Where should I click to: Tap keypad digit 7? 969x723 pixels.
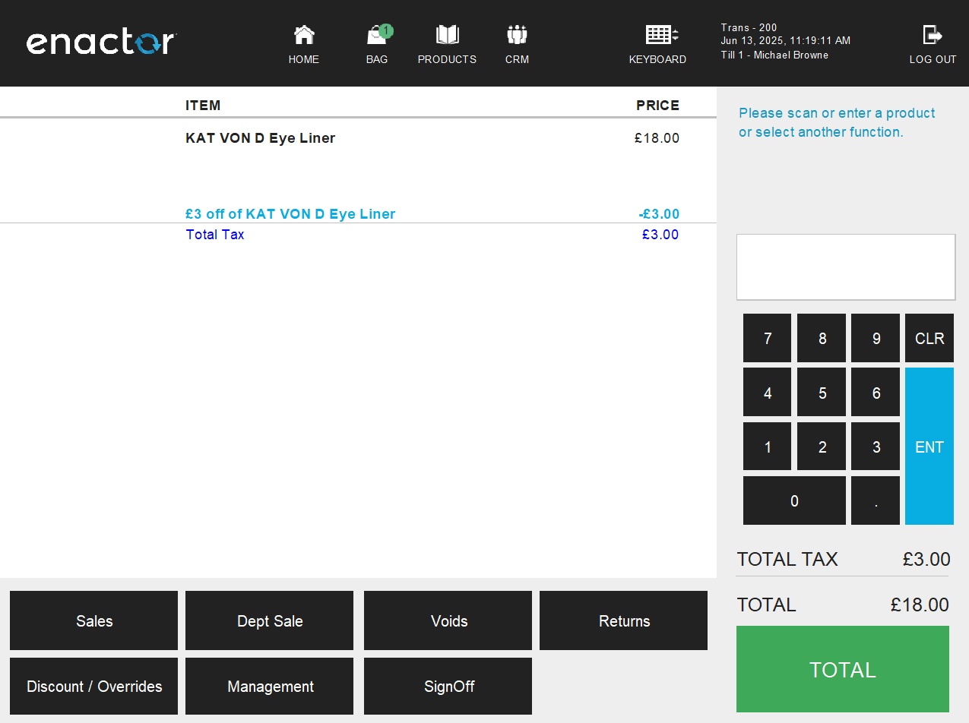pos(768,338)
